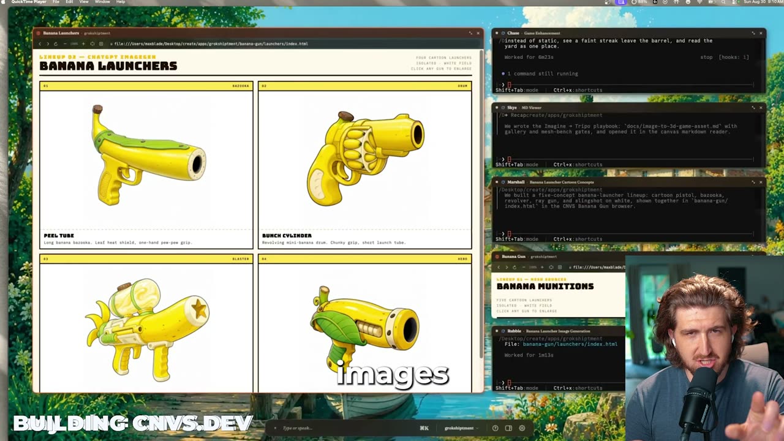
Task: Click 'stop' in the Chase terminal
Action: [x=706, y=57]
